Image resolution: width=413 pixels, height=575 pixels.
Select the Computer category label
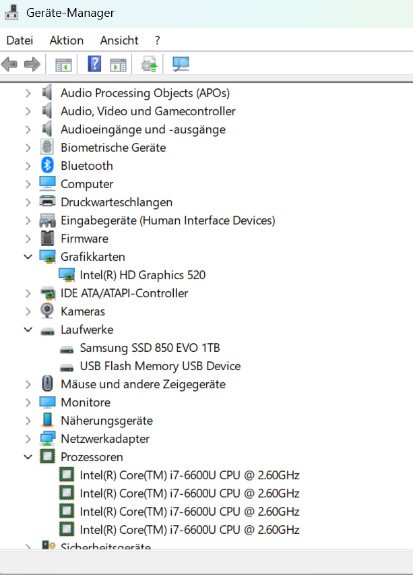coord(87,184)
